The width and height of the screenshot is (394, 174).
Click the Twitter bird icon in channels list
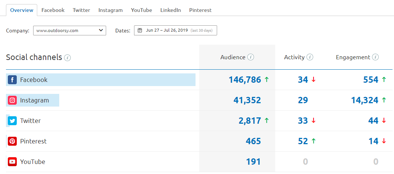click(12, 121)
